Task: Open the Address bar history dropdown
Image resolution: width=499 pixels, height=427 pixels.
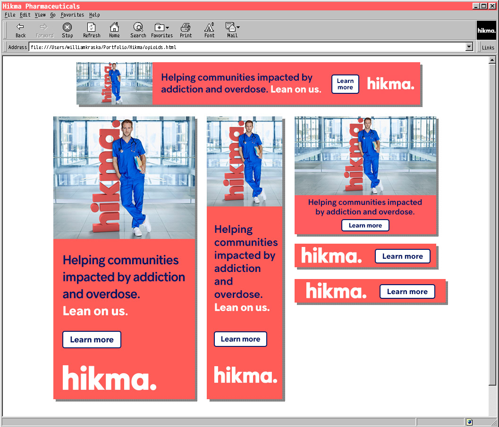Action: (x=469, y=47)
